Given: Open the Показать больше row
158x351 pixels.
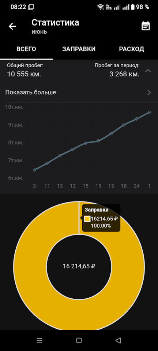Looking at the screenshot, I should pyautogui.click(x=79, y=92).
